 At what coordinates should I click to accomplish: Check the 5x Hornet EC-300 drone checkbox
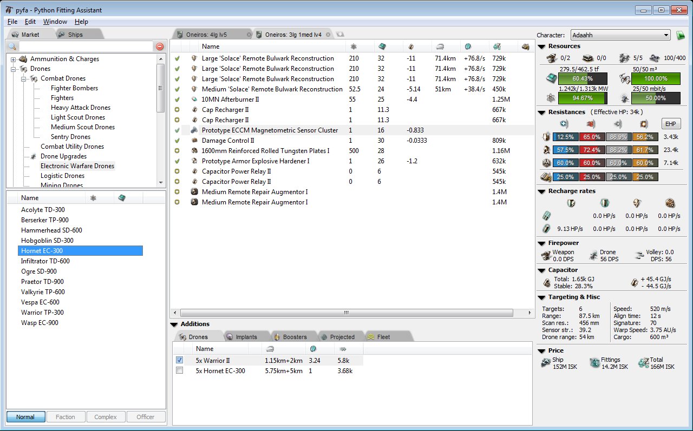pos(180,370)
